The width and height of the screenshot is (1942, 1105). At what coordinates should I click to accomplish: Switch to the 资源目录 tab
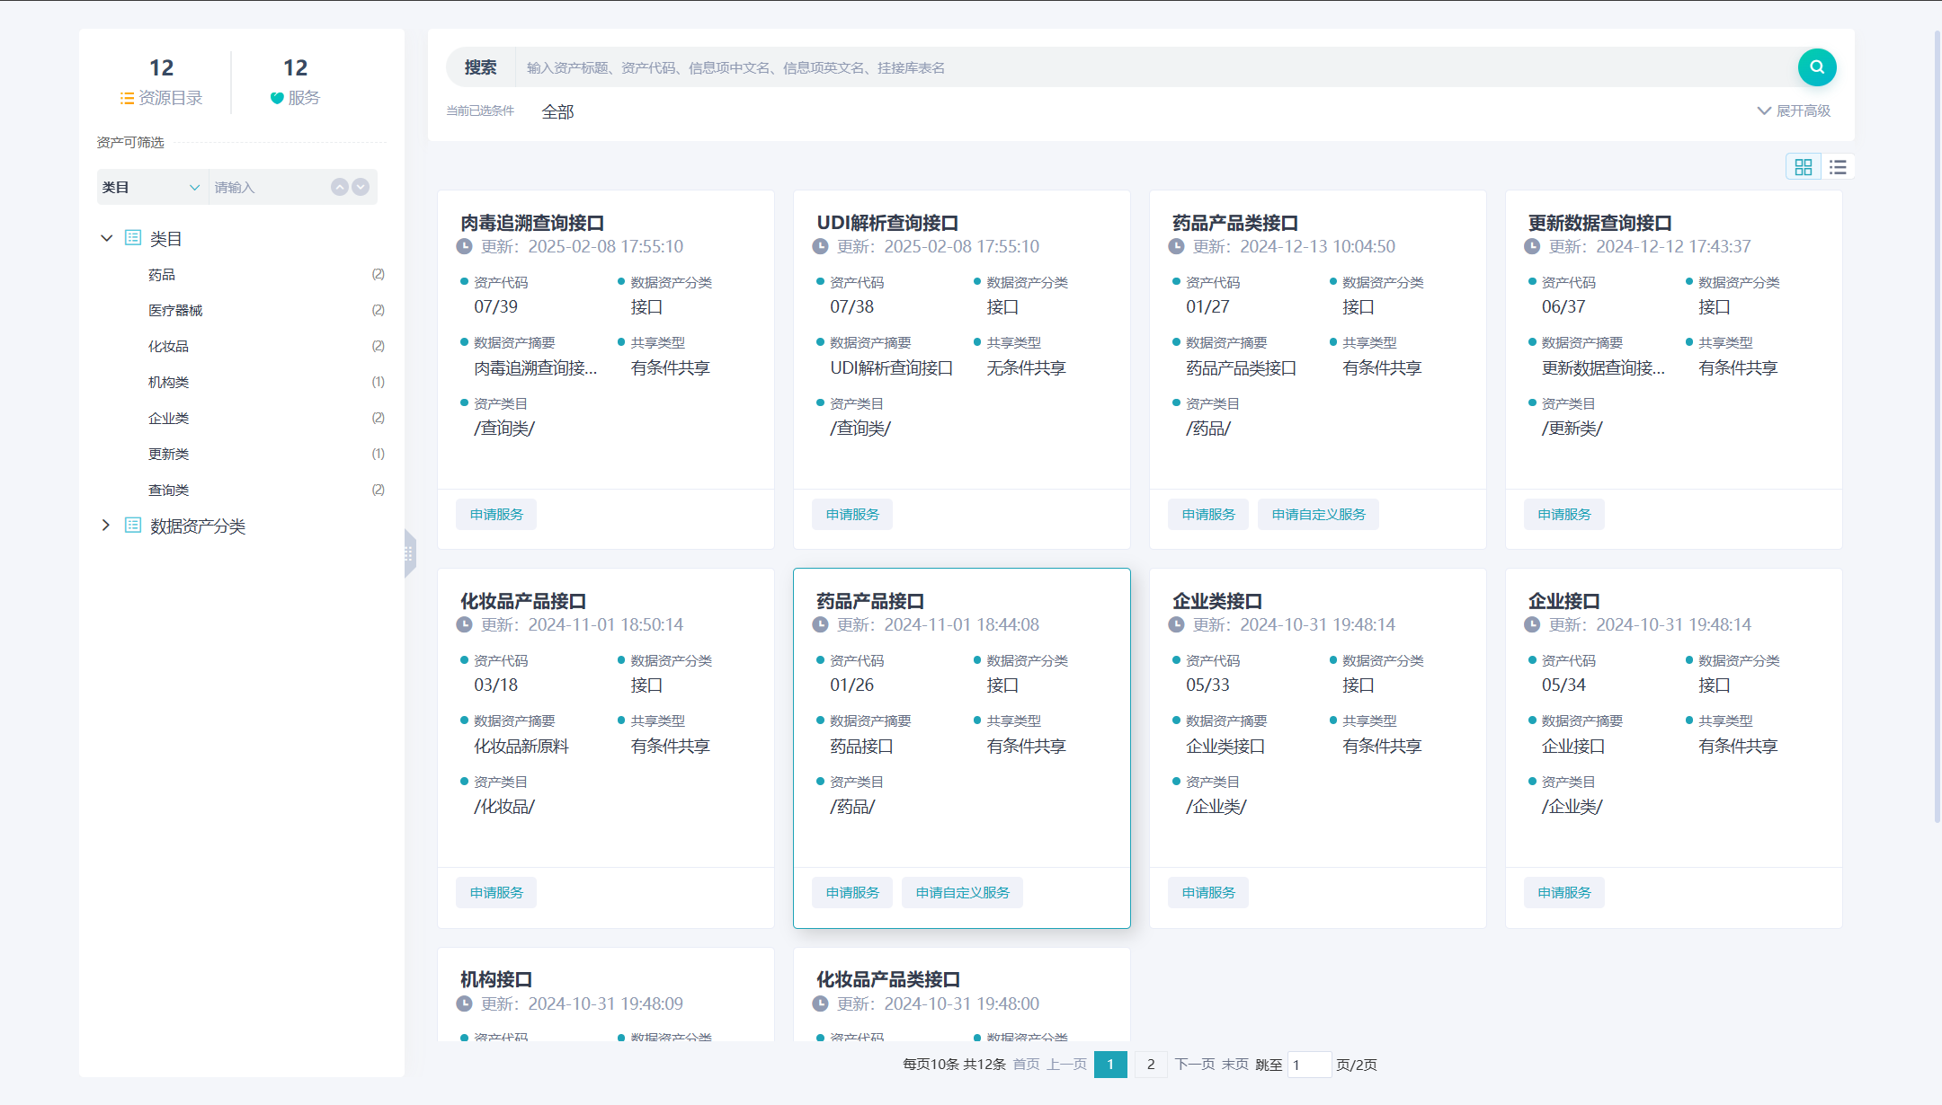click(x=162, y=82)
